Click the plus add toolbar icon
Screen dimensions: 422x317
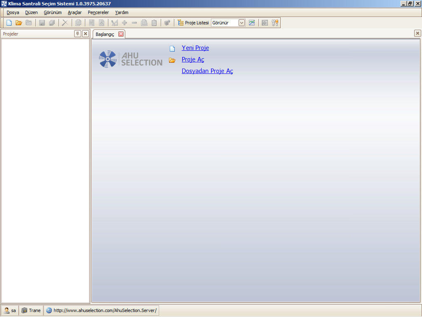pos(124,23)
